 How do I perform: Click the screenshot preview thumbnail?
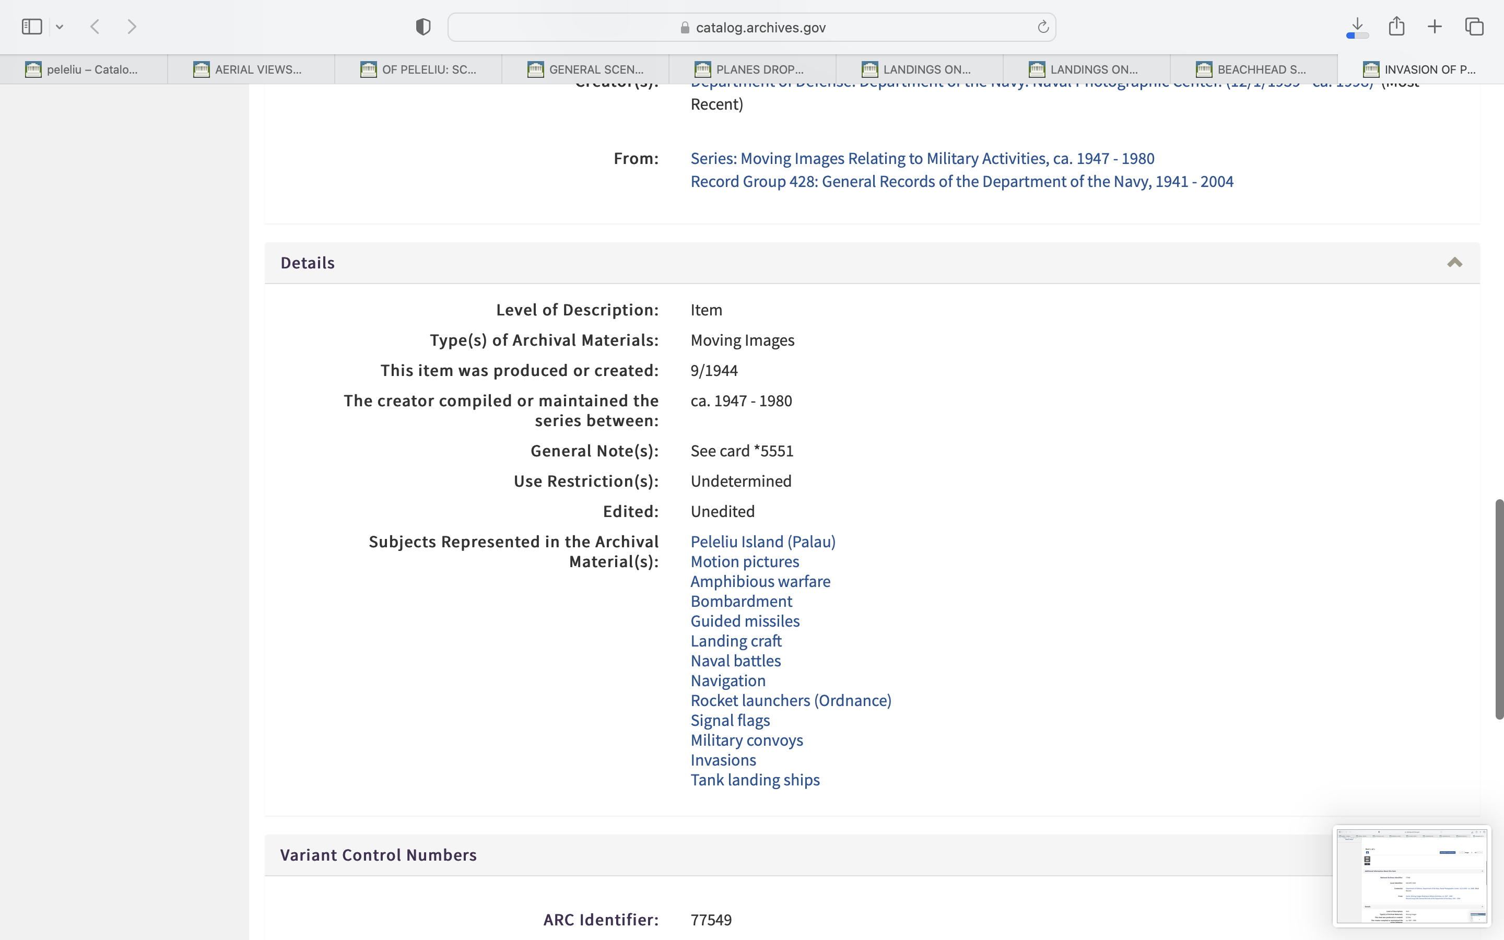1412,876
